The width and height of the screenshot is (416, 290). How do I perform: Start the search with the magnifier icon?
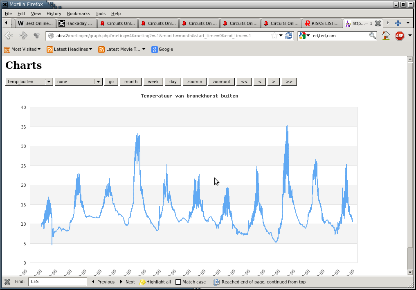coord(373,36)
